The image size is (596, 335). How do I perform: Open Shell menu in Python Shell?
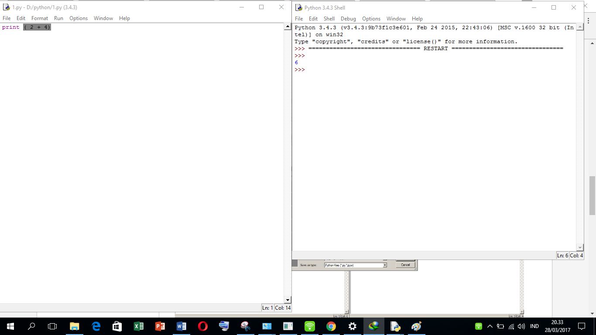(329, 19)
